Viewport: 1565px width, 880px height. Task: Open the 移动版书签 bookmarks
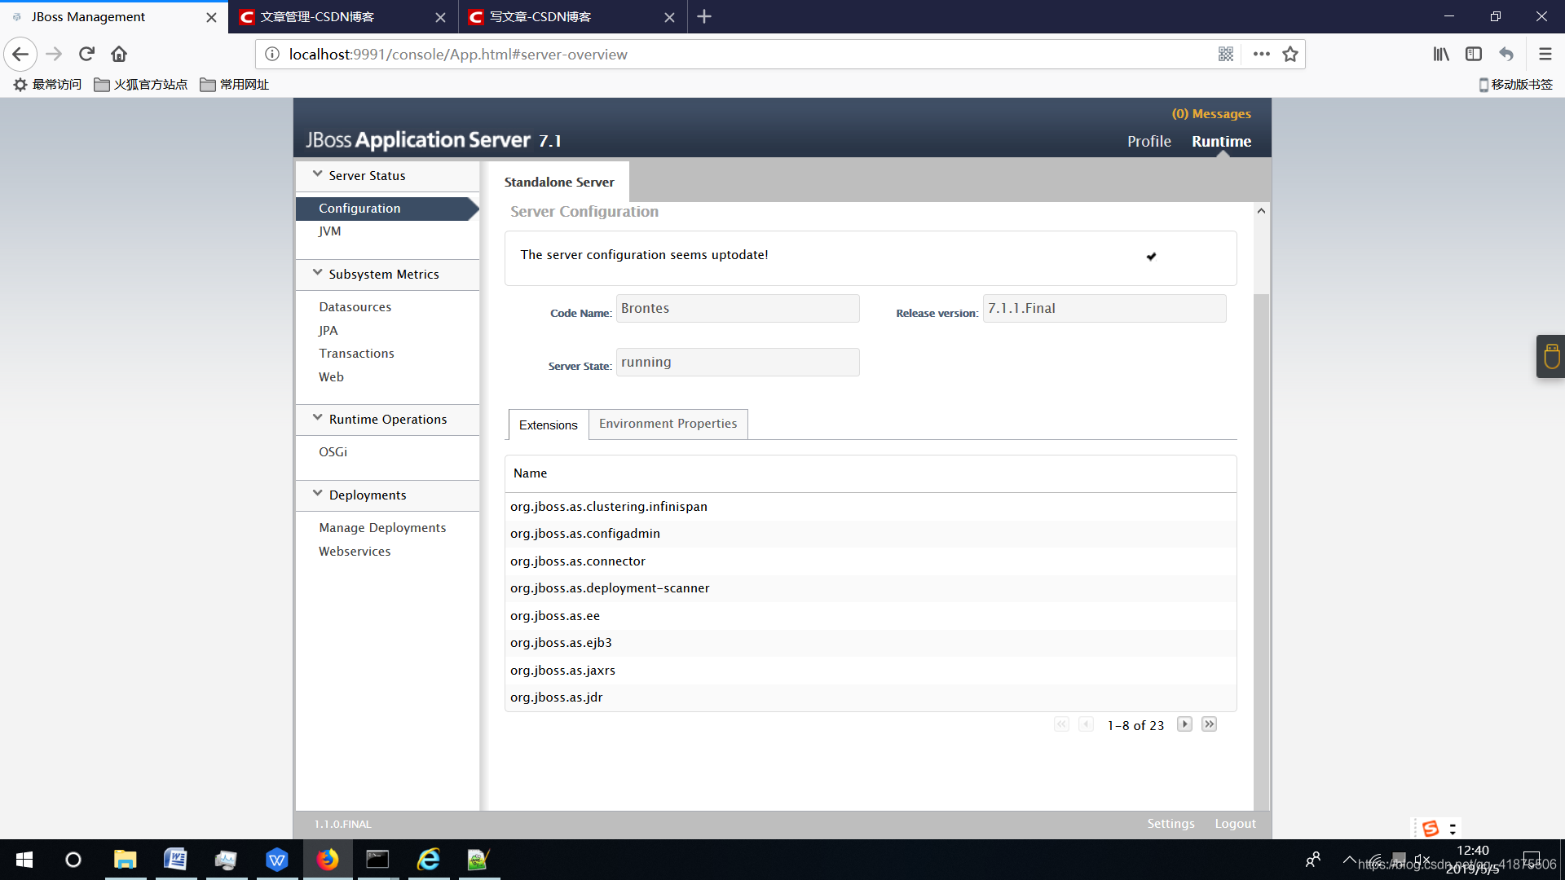[x=1515, y=85]
